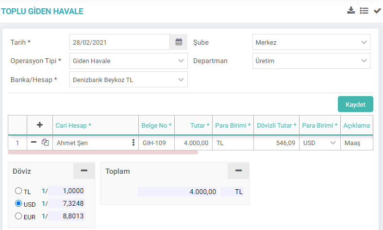This screenshot has width=383, height=230.
Task: Click the download icon in the header
Action: pyautogui.click(x=351, y=11)
